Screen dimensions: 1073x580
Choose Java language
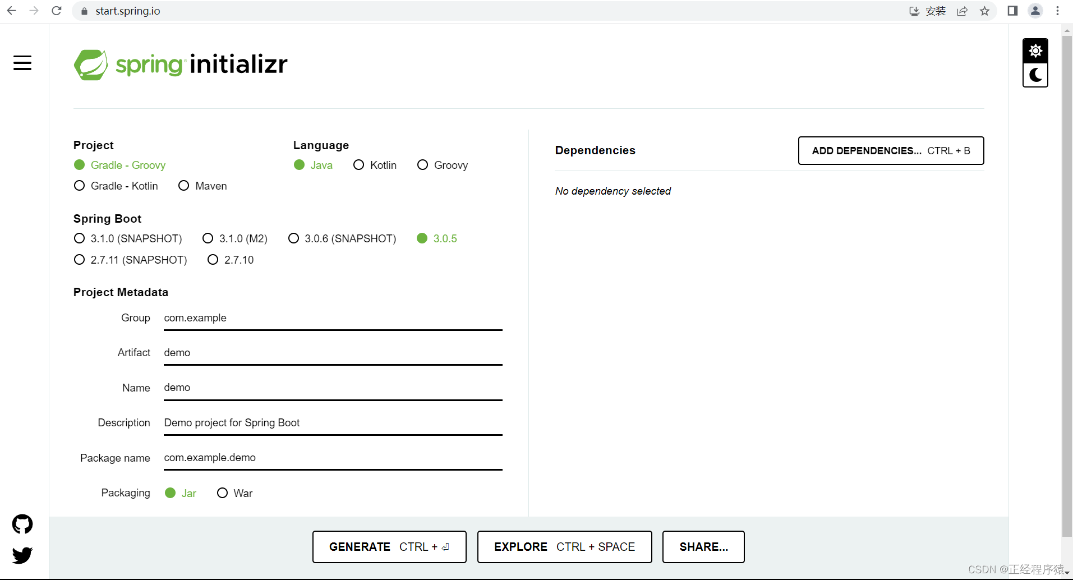pyautogui.click(x=313, y=165)
